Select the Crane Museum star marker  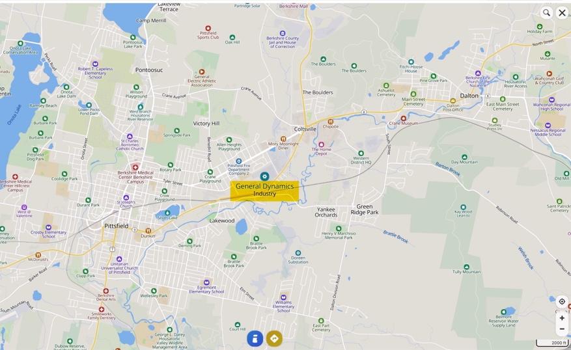coord(404,118)
